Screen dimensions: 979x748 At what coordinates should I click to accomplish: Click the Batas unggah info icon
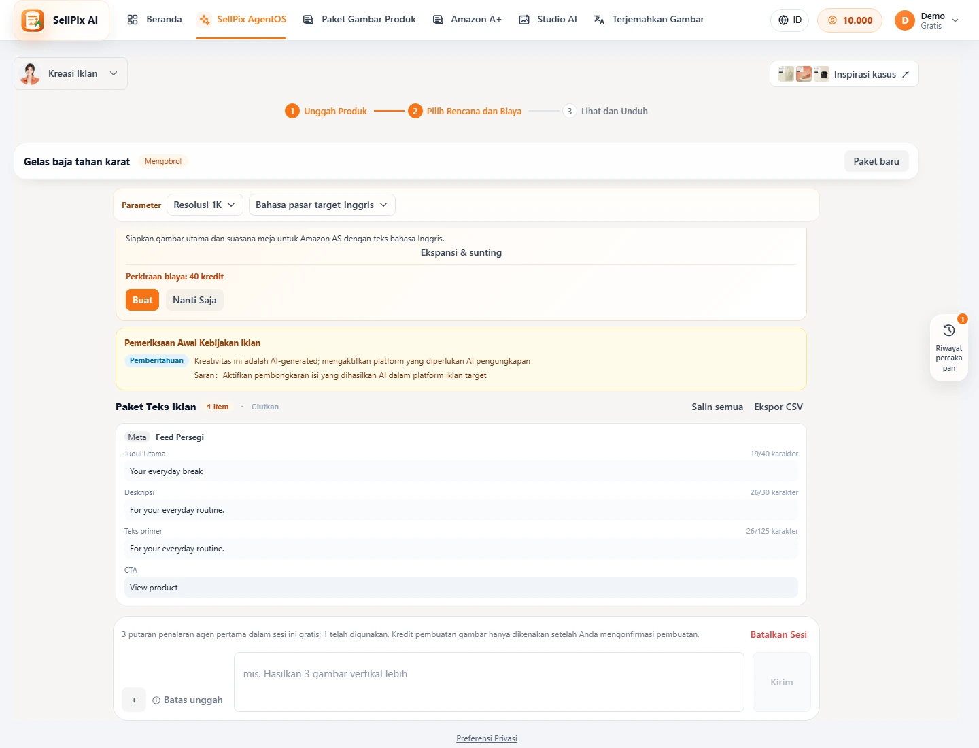tap(156, 700)
